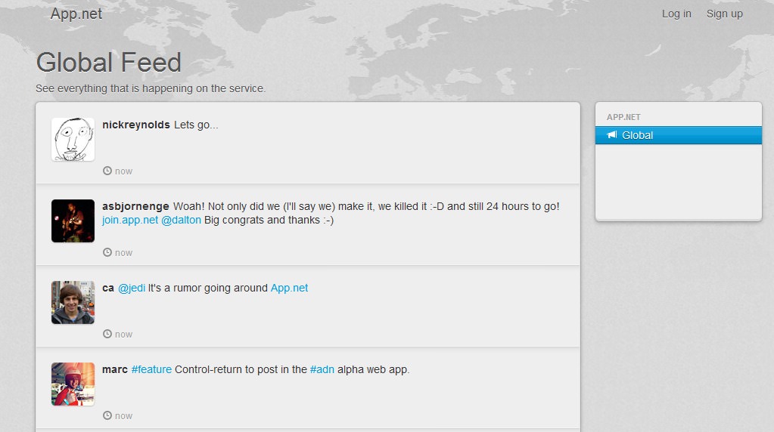Open the #feature hashtag
This screenshot has height=432, width=774.
click(x=151, y=369)
